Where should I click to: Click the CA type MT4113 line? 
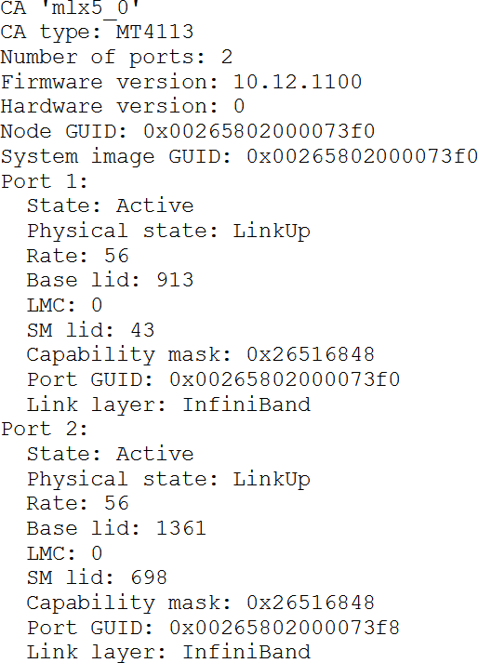(97, 33)
